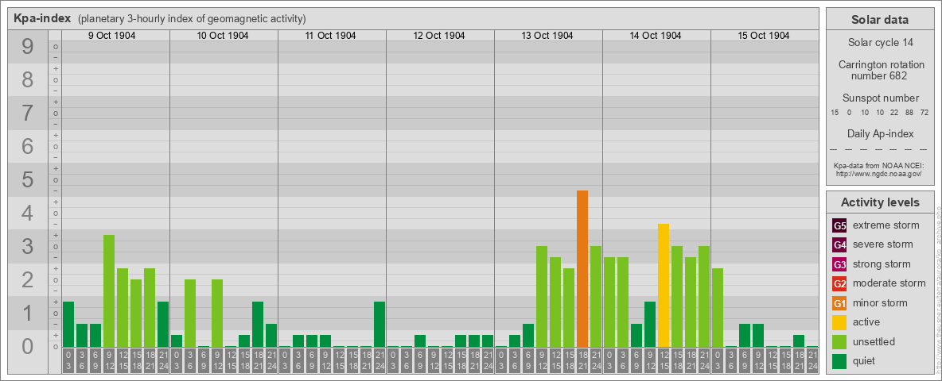The image size is (942, 381).
Task: Click the '11 Oct 1904' date header
Action: point(330,36)
